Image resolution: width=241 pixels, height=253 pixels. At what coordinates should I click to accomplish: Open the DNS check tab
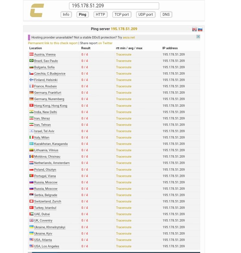tap(166, 14)
